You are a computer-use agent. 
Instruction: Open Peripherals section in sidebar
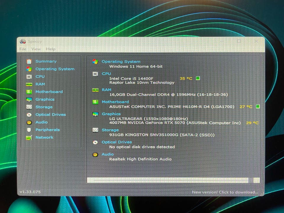coord(48,130)
